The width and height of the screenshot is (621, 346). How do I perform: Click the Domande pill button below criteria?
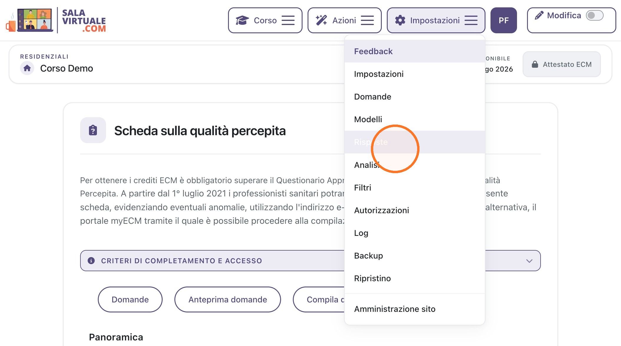tap(130, 299)
